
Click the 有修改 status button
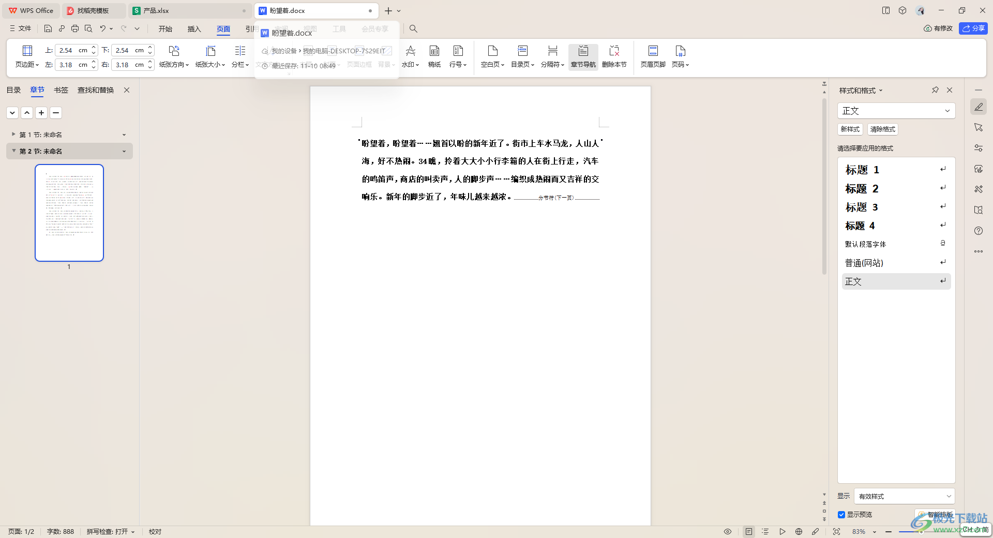(x=938, y=28)
